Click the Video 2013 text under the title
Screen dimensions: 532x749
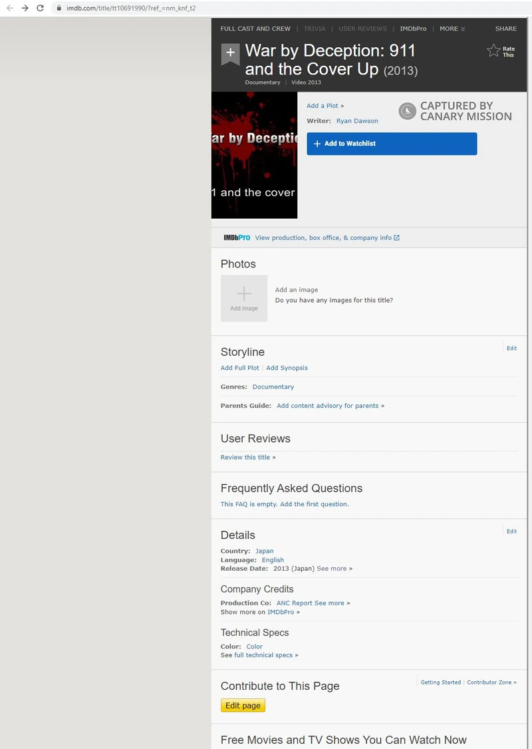pos(306,82)
